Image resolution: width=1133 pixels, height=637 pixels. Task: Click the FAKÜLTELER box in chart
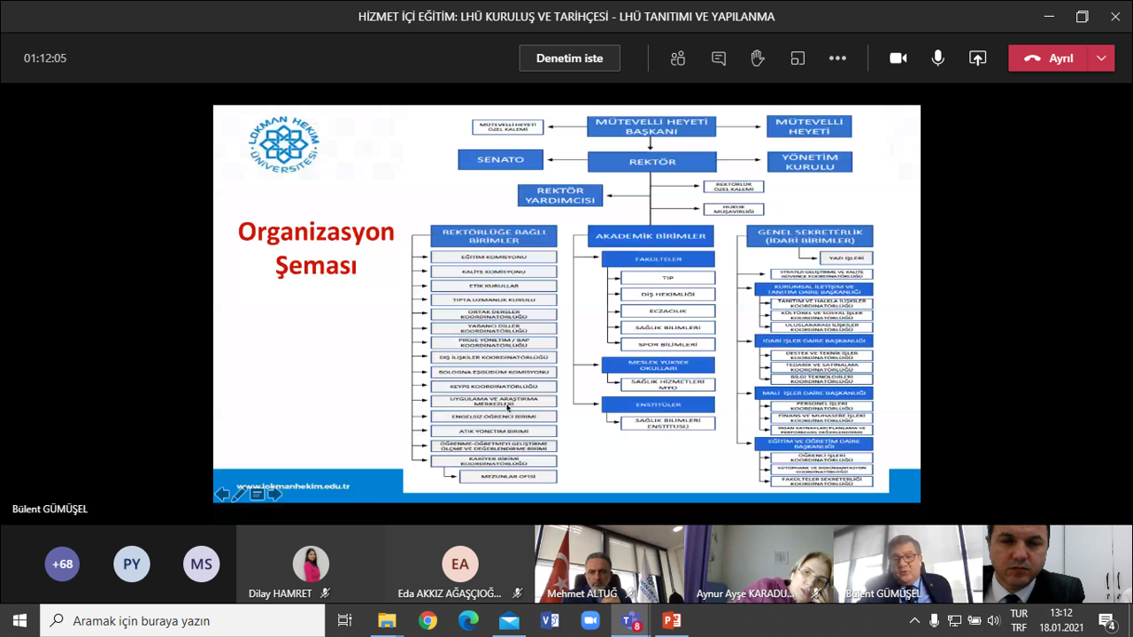(658, 259)
